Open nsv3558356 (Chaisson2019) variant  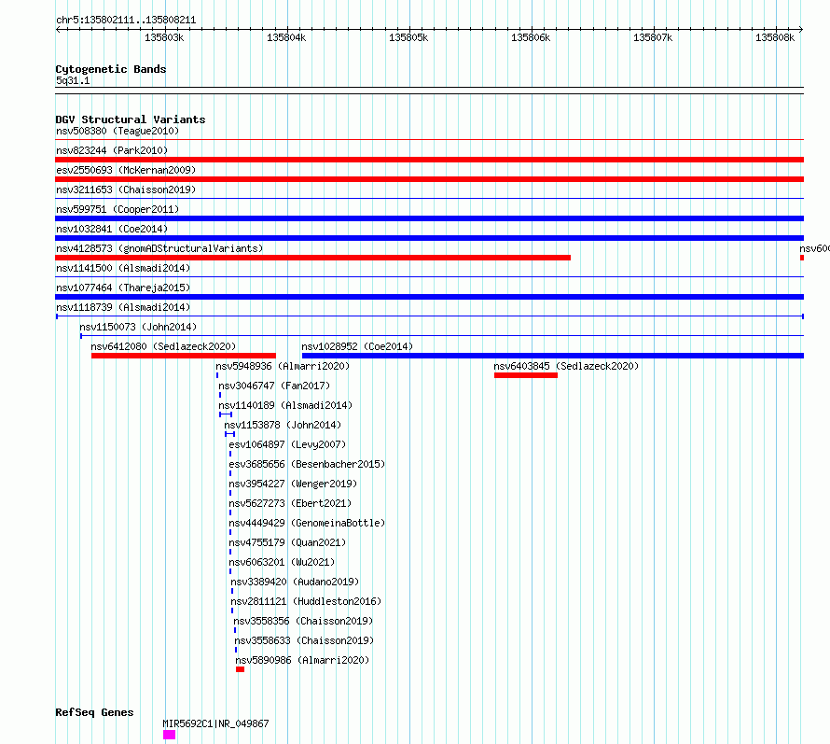tap(303, 621)
